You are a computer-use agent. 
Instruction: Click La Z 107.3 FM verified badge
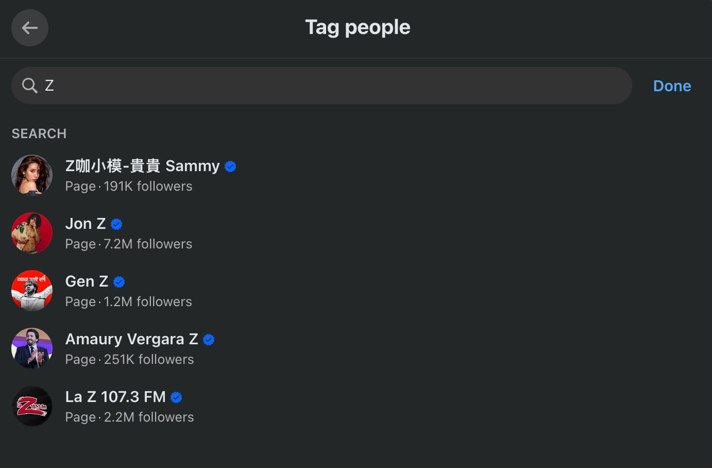(176, 397)
